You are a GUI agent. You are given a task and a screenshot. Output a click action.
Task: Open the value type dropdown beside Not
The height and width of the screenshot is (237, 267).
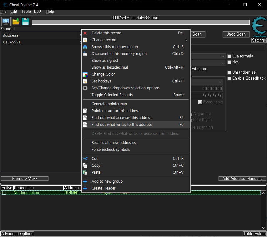click(x=222, y=63)
